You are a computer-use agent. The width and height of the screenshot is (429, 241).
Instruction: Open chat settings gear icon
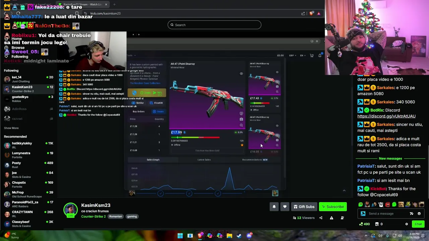(407, 224)
